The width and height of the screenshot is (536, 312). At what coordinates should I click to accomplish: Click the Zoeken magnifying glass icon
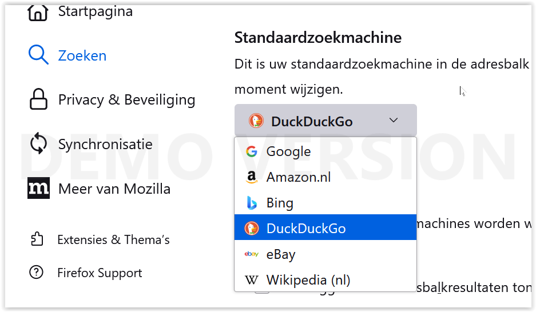[38, 55]
